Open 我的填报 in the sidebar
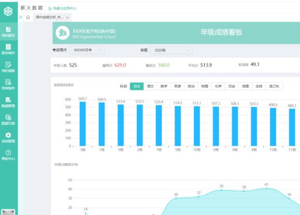Viewport: 300px width, 215px height. tap(8, 67)
